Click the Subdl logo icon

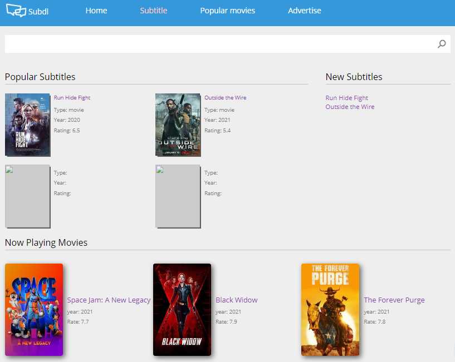(16, 11)
